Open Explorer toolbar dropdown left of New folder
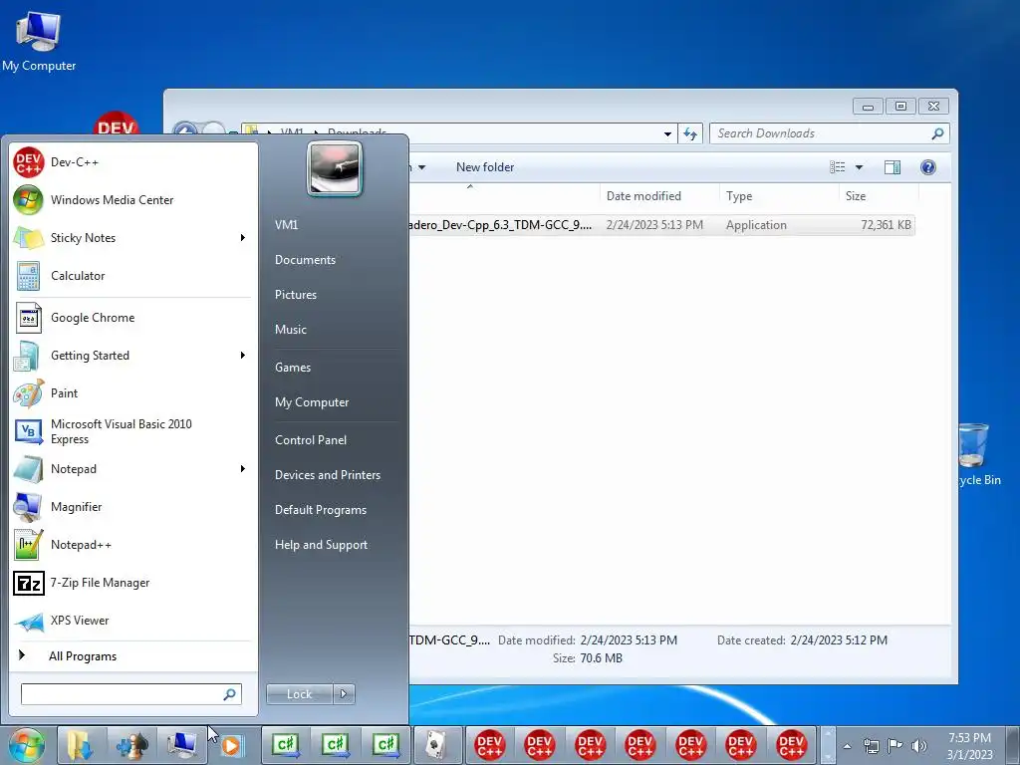The width and height of the screenshot is (1020, 765). click(x=421, y=167)
